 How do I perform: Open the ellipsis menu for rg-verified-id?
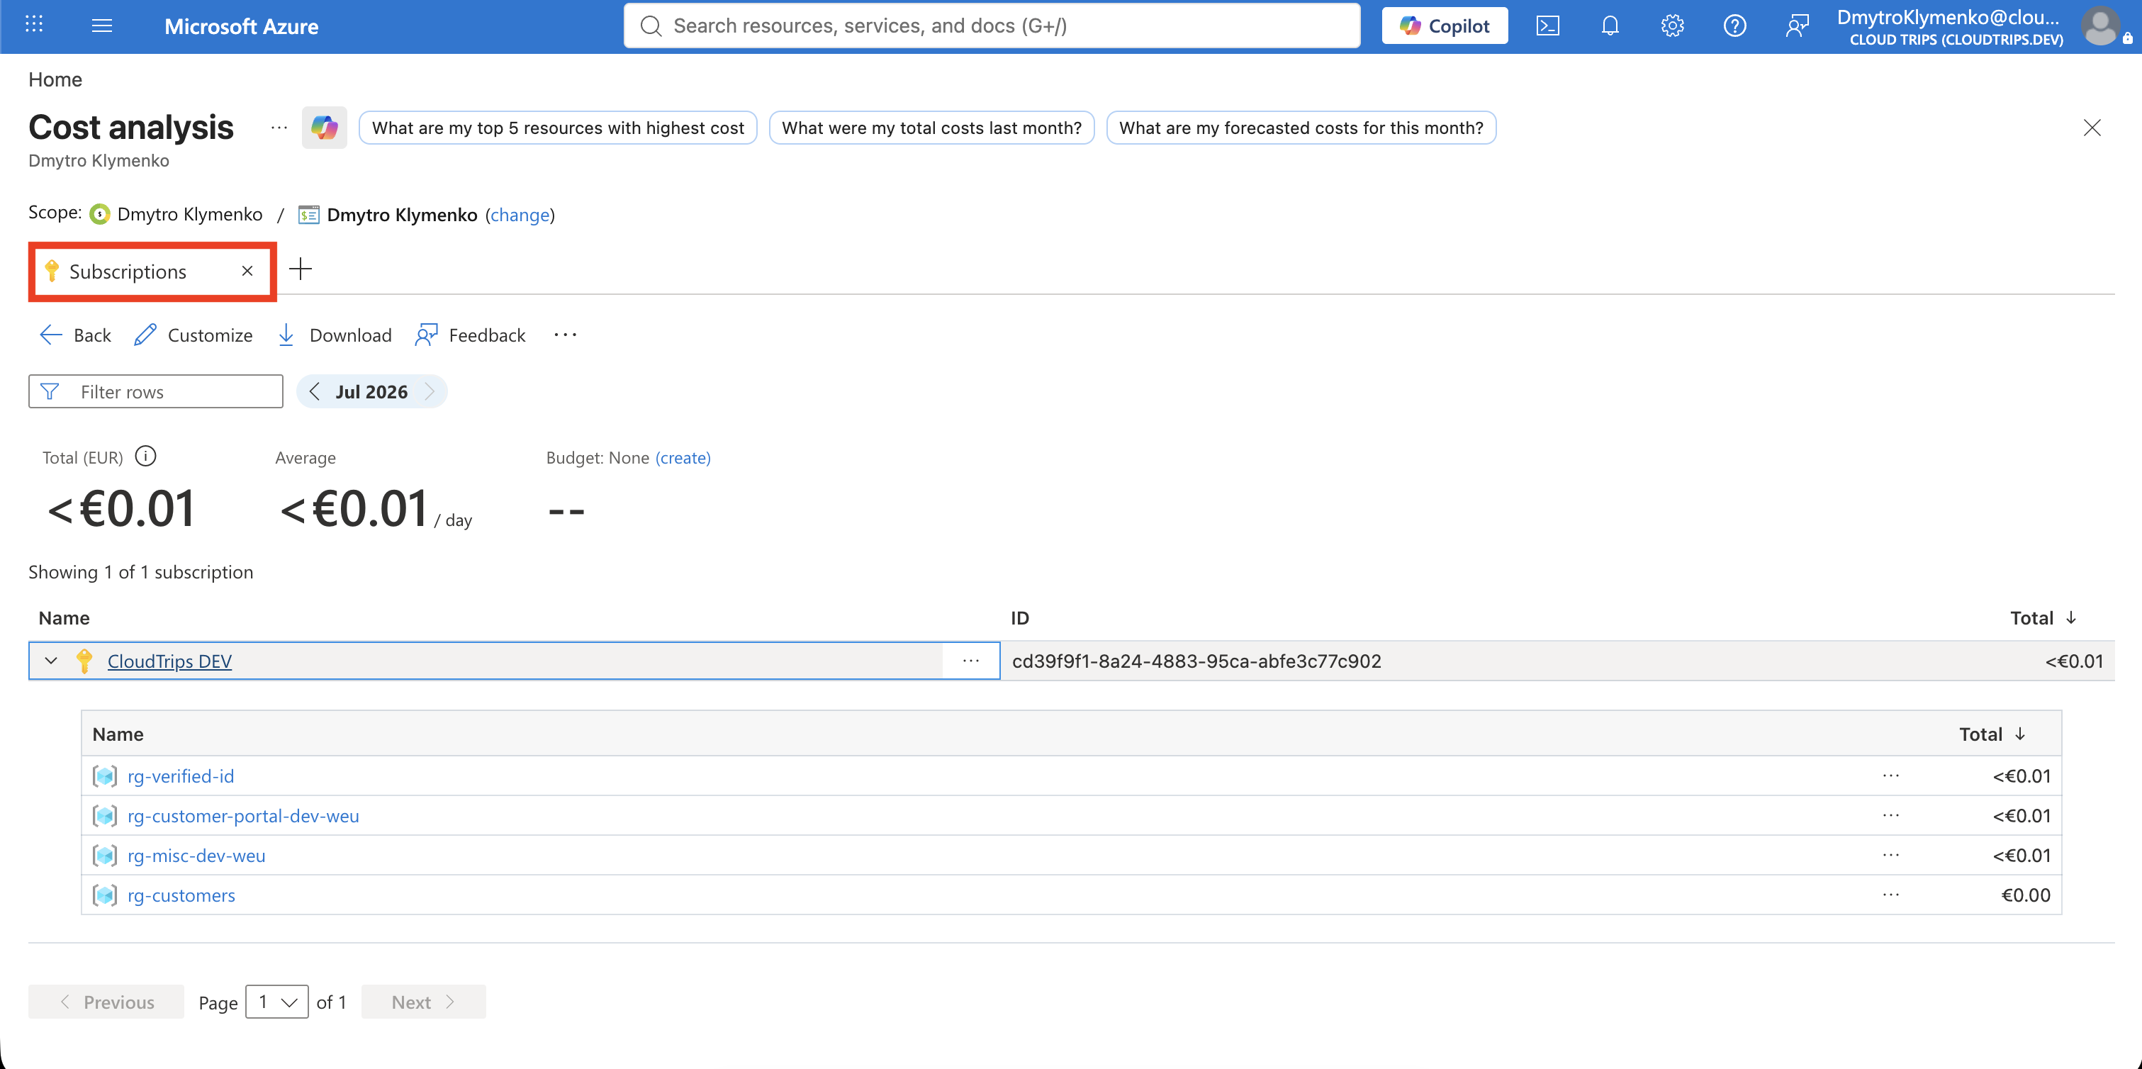coord(1891,776)
